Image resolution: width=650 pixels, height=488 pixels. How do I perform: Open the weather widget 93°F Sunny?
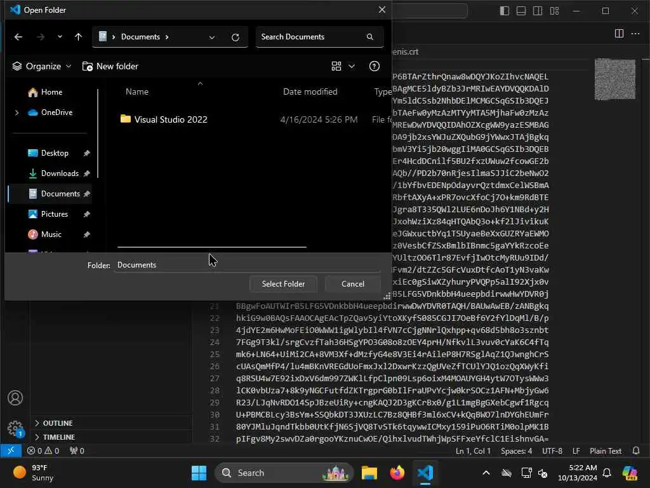(x=34, y=473)
